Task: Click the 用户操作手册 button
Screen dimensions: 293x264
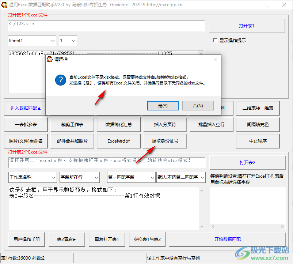Action: pos(27,240)
